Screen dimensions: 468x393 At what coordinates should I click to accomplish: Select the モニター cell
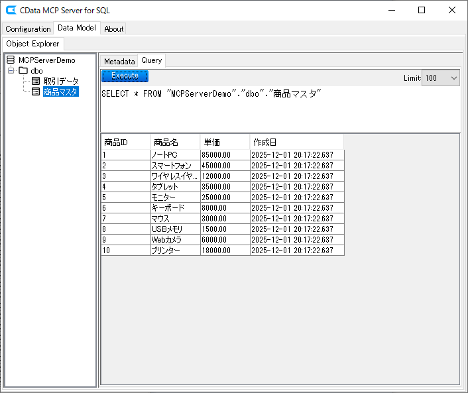[x=176, y=197]
